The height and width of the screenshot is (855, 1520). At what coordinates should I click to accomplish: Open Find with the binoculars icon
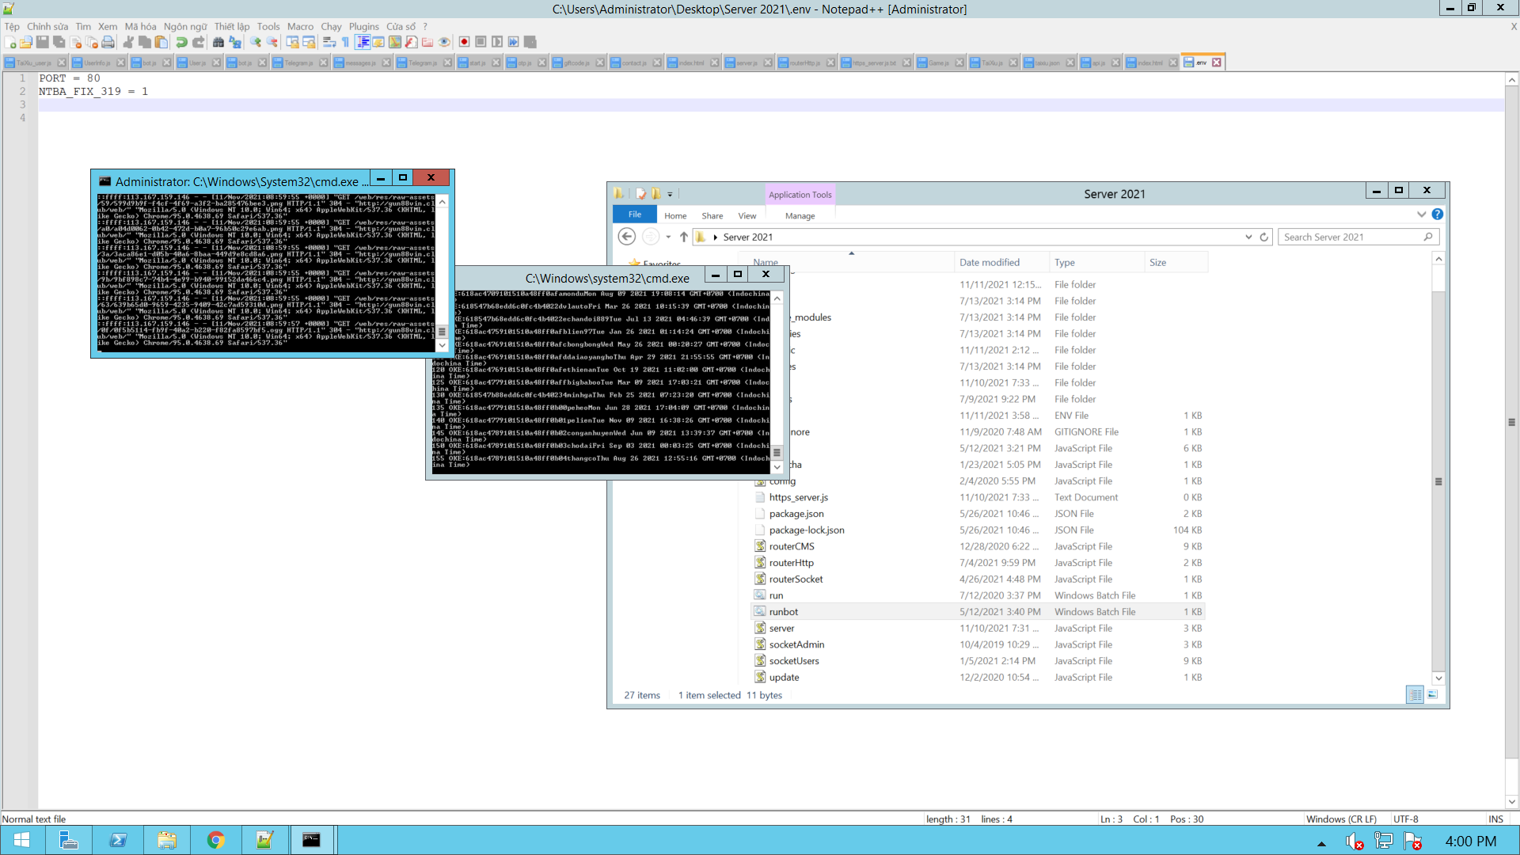point(218,42)
